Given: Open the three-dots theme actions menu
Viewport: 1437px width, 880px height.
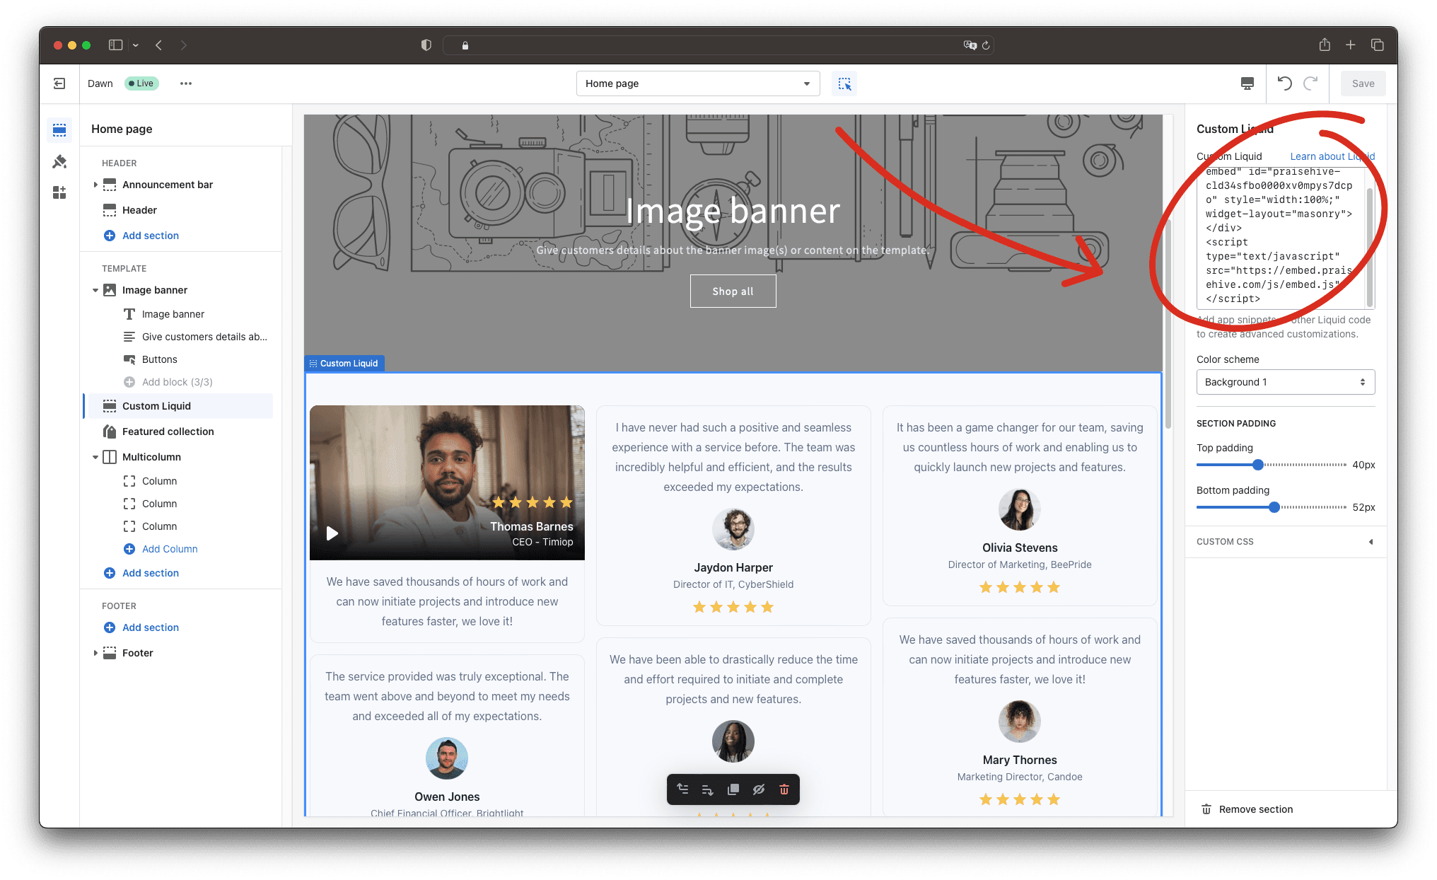Looking at the screenshot, I should click(x=186, y=83).
